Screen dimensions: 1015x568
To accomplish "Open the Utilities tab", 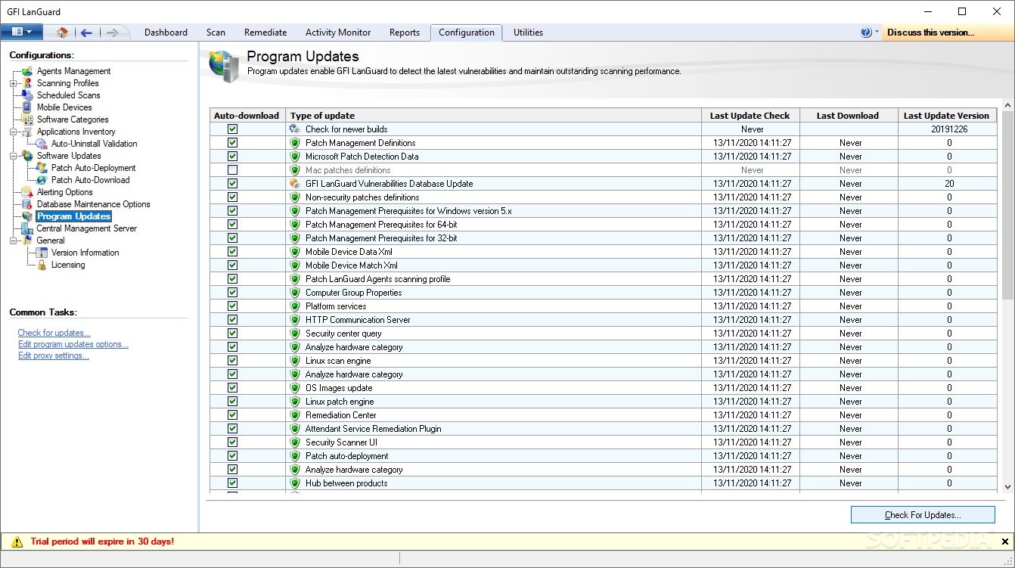I will [x=528, y=33].
